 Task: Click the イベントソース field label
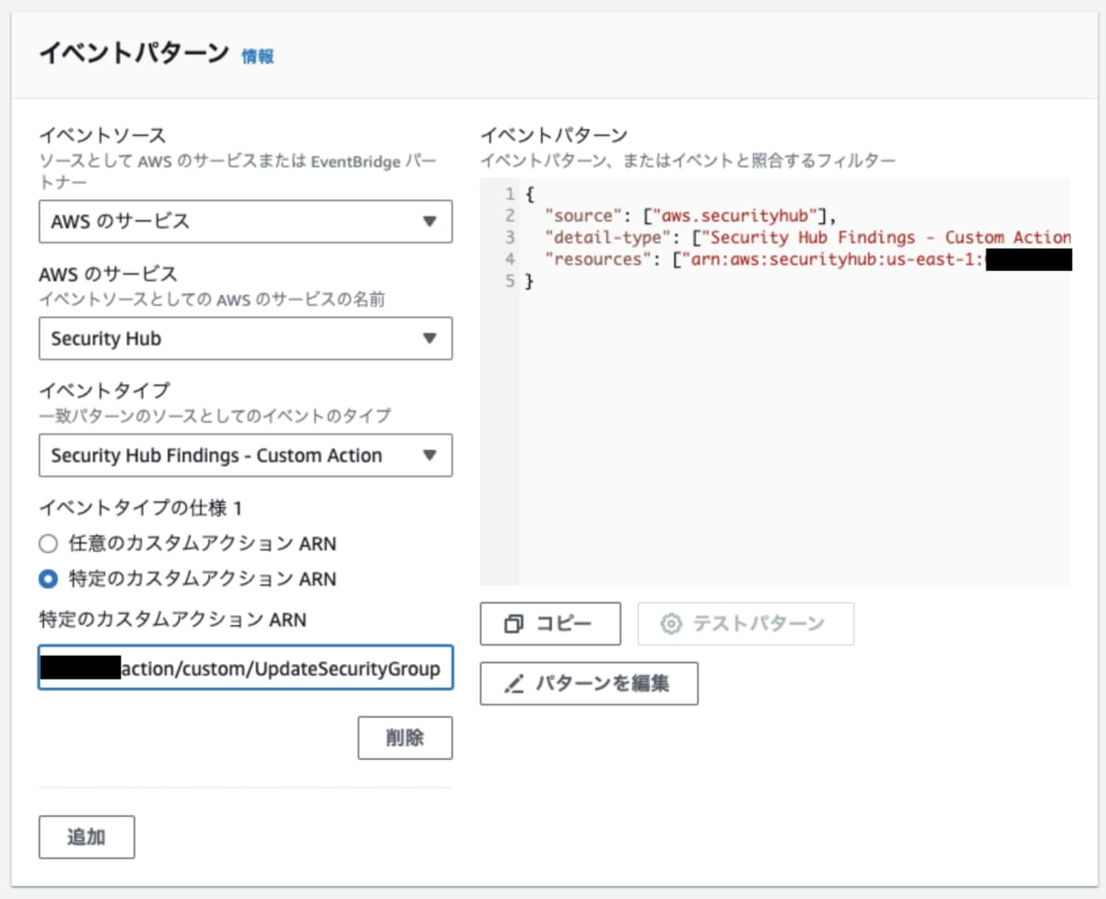click(101, 136)
